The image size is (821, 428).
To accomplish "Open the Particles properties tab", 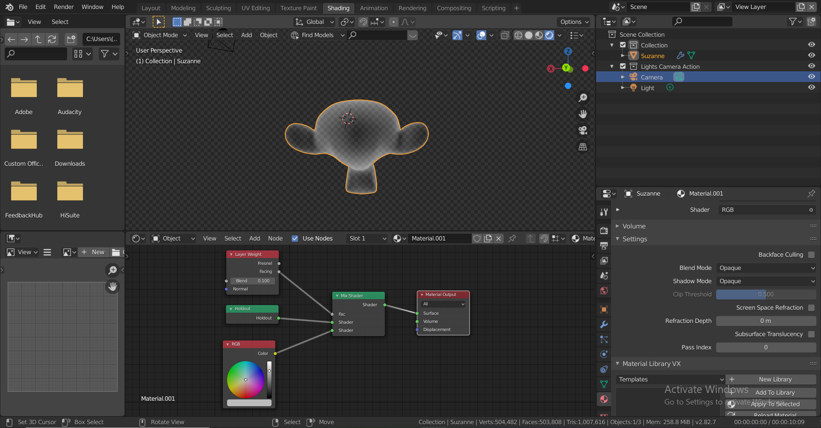I will (x=604, y=340).
